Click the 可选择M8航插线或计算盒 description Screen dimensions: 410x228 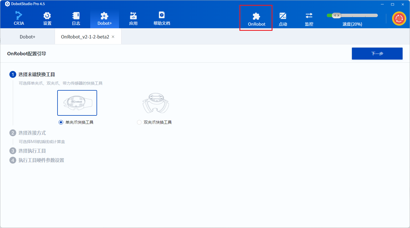coord(42,142)
